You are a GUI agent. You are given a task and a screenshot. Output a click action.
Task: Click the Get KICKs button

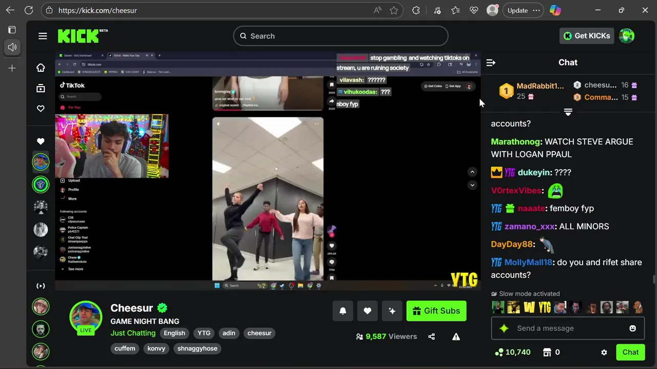click(x=587, y=36)
